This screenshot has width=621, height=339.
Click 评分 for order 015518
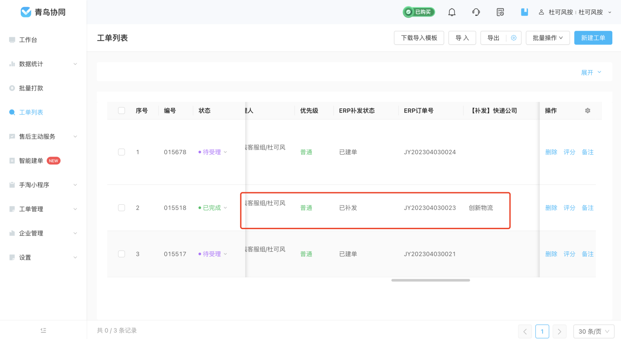point(569,208)
